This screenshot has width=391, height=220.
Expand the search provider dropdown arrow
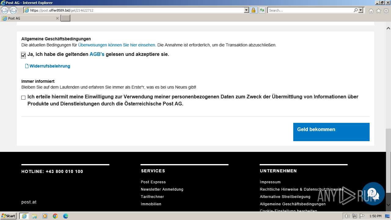361,10
